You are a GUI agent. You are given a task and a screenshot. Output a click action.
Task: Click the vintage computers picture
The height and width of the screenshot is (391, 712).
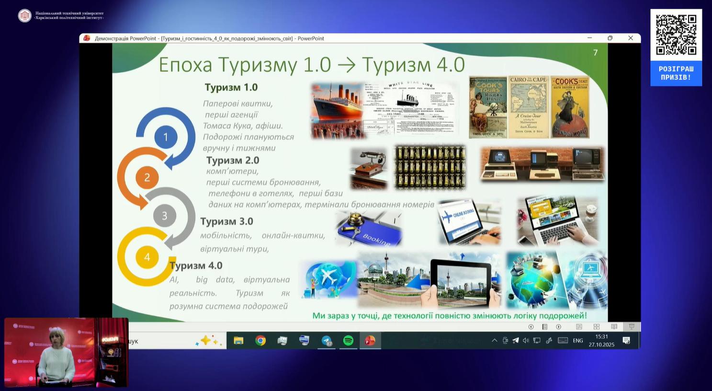pos(542,164)
